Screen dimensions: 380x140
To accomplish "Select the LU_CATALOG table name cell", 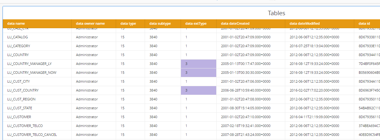I will [17, 37].
